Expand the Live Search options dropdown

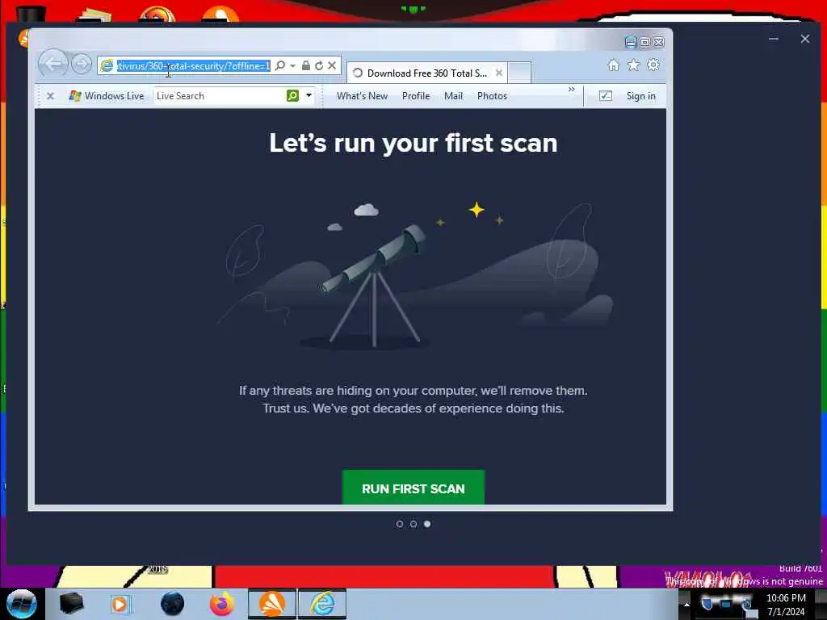tap(309, 95)
